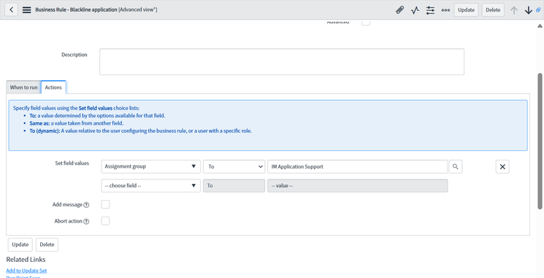
Task: Click the Related Links heading
Action: pyautogui.click(x=26, y=259)
